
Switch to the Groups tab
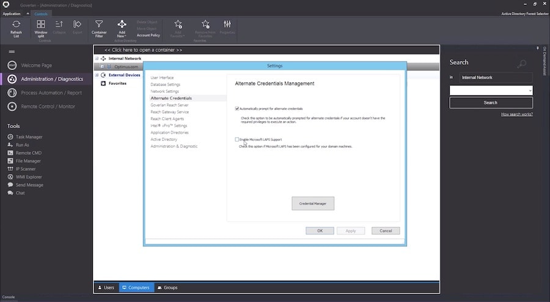click(x=167, y=287)
